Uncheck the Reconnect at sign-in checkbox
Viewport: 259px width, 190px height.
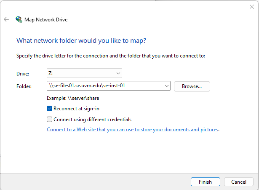coord(50,109)
